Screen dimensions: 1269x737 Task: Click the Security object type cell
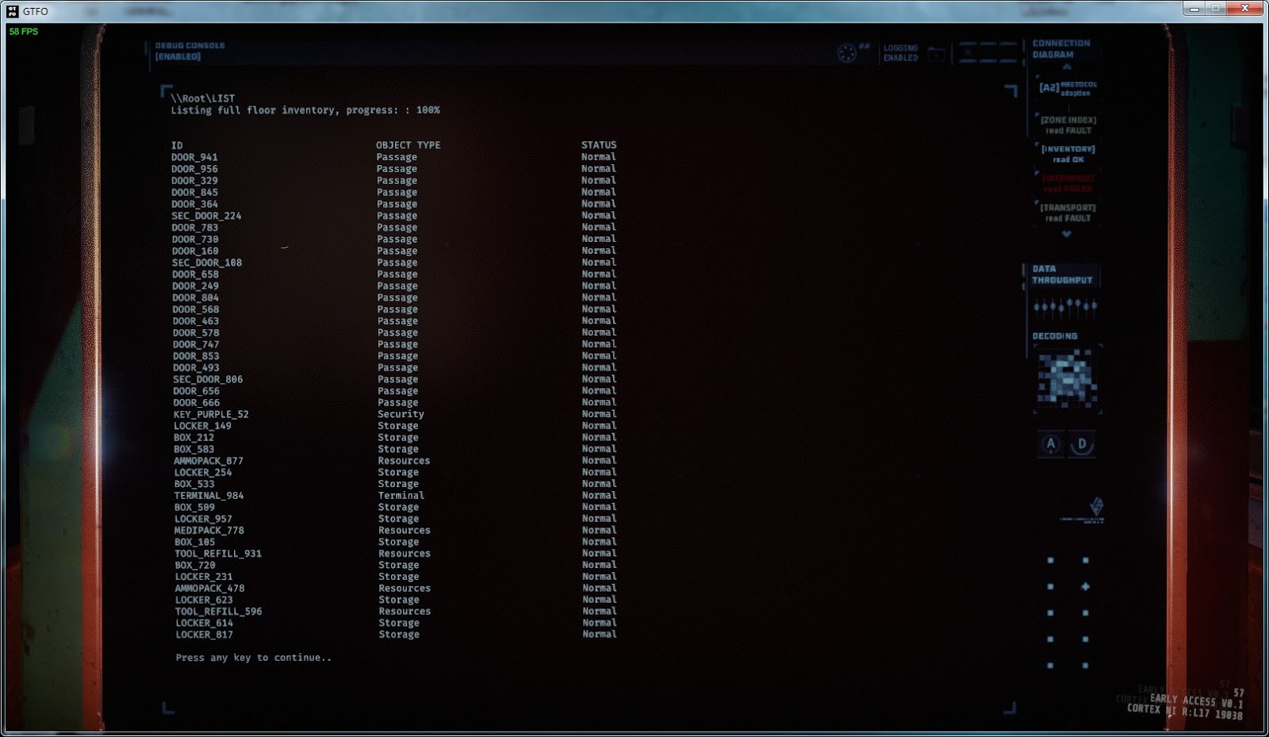401,414
